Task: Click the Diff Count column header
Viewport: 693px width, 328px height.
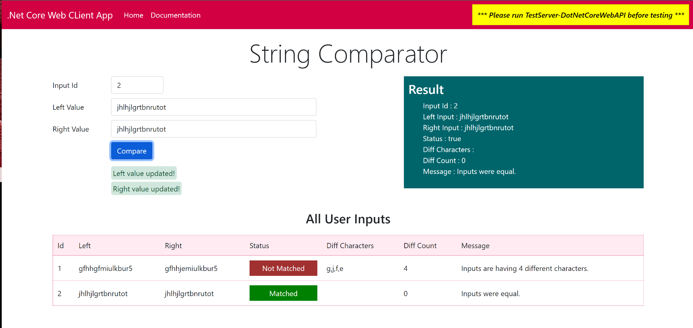Action: [420, 246]
